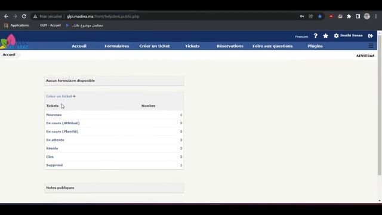Click the red recording extension icon
This screenshot has height=215, width=382.
331,16
